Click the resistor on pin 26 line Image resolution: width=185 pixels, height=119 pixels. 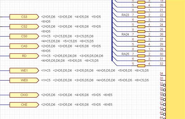141,36
